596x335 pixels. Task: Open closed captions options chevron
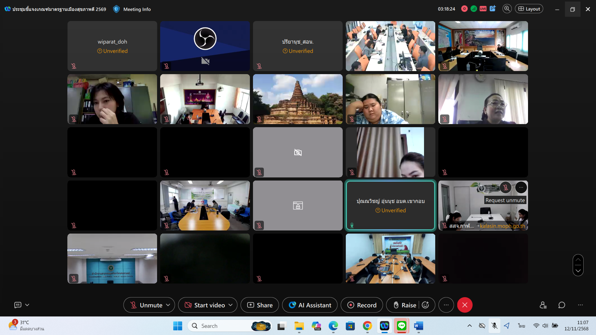tap(27, 305)
